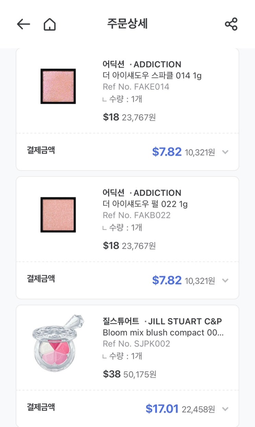
Task: Go to home via house icon
Action: point(50,24)
